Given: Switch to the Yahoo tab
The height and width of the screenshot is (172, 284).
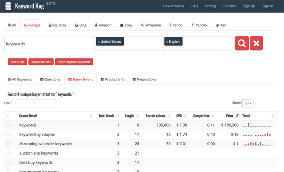Looking at the screenshot, I should pos(176,25).
